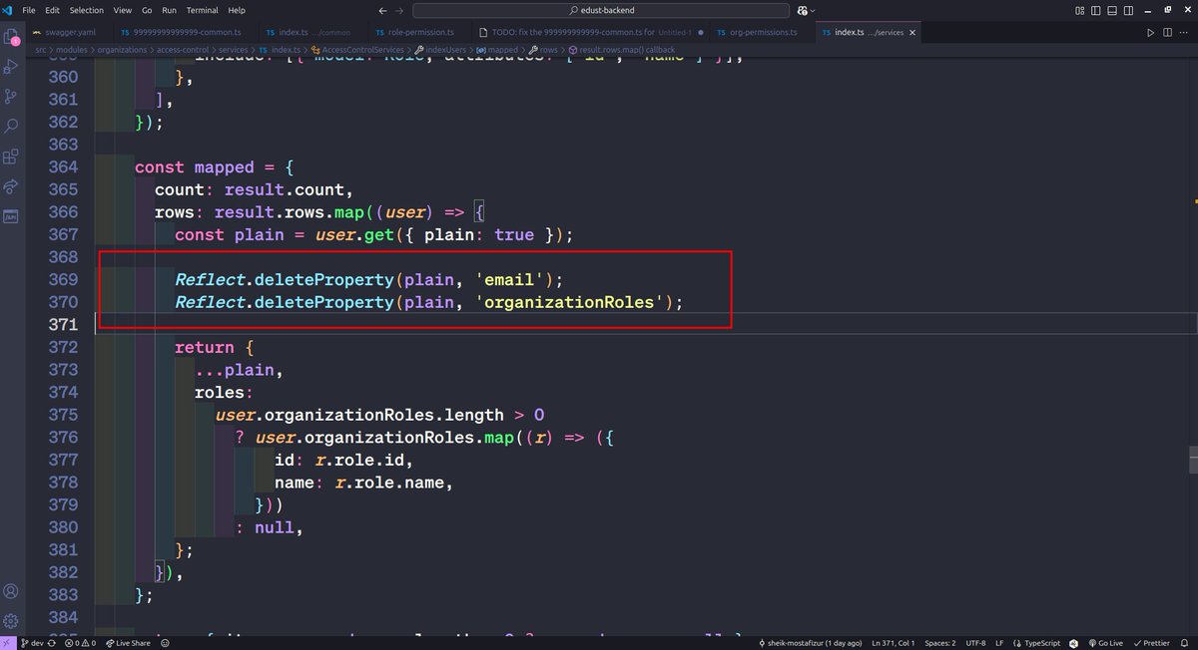Screen dimensions: 1198x650
Task: Open the Selection menu
Action: 86,10
